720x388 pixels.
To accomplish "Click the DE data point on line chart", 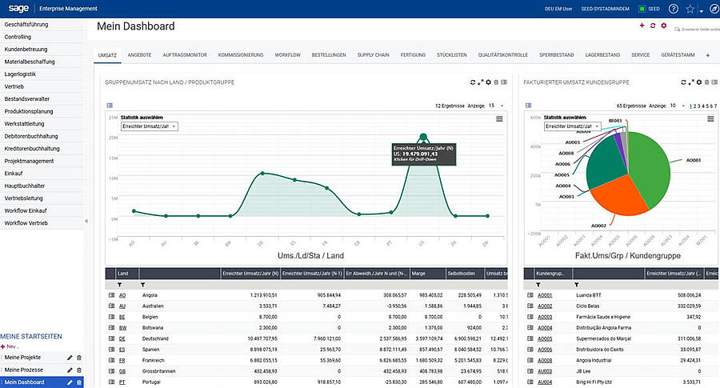I will point(262,173).
